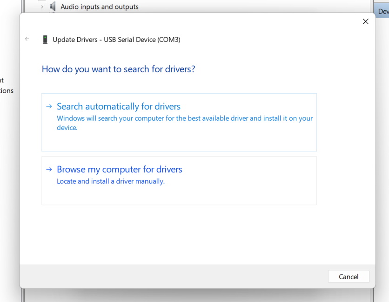This screenshot has width=389, height=302.
Task: Click the arrow icon next to Search automatically
Action: click(x=49, y=106)
